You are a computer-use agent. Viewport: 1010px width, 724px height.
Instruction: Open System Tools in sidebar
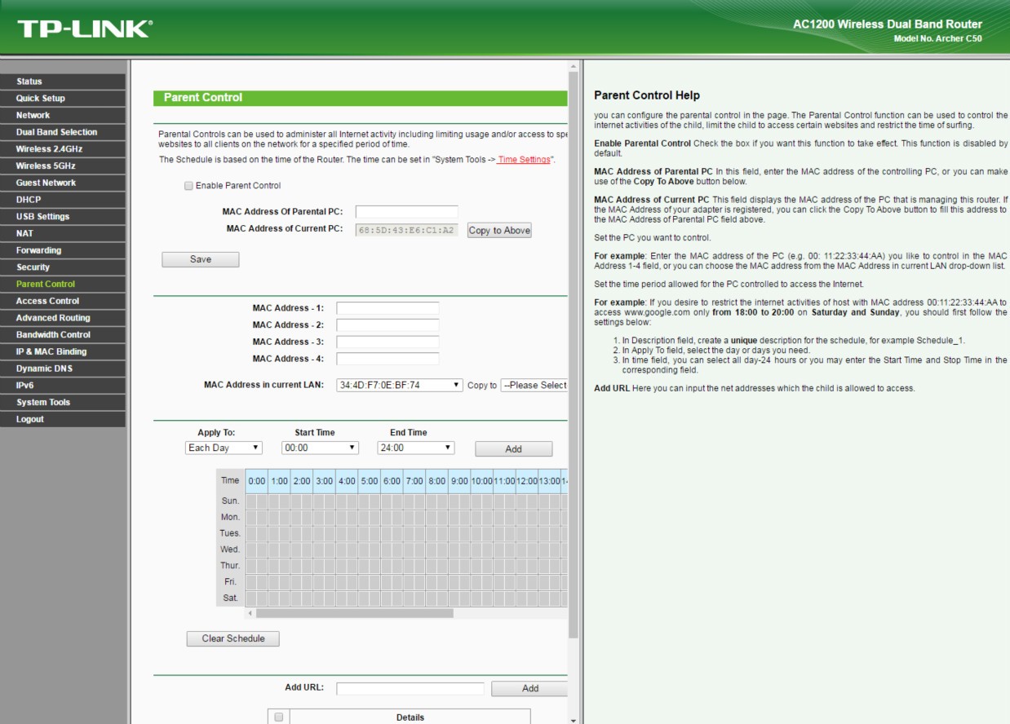coord(43,403)
